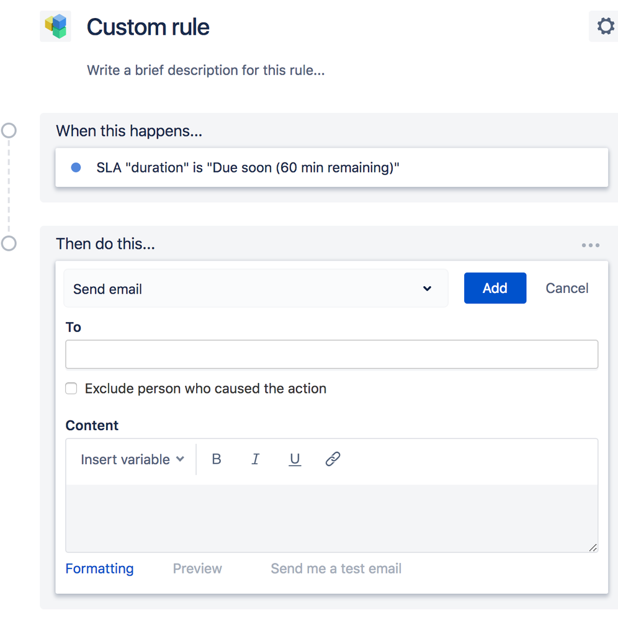Switch to Preview of email content
The width and height of the screenshot is (618, 620).
(x=197, y=568)
